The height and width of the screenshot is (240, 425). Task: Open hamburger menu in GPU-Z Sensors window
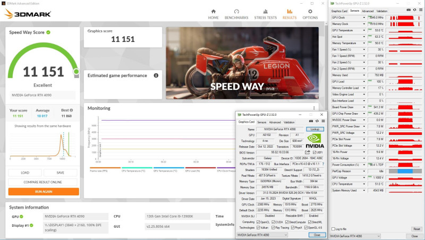click(x=421, y=10)
